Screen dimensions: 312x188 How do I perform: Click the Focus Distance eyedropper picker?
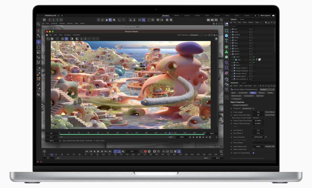[265, 137]
